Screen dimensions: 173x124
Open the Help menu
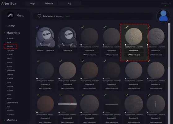click(32, 3)
